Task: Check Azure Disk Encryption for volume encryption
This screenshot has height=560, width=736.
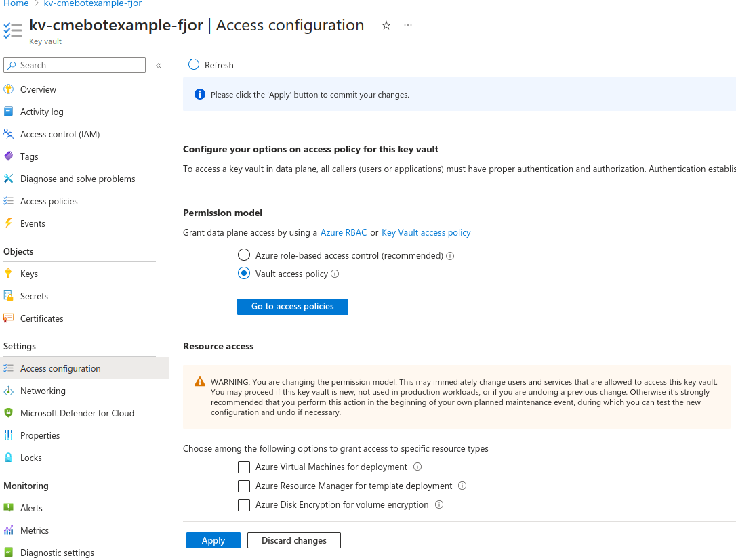Action: pos(243,504)
